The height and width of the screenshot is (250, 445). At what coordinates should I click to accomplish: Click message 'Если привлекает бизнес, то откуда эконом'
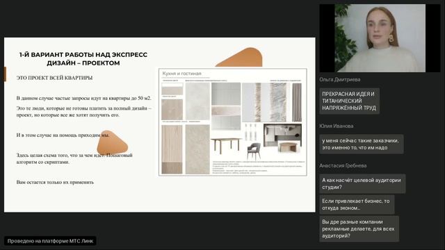[x=357, y=204]
